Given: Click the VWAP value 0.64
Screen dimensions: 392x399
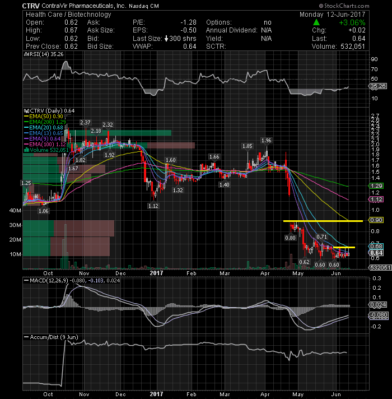Looking at the screenshot, I should [x=190, y=47].
